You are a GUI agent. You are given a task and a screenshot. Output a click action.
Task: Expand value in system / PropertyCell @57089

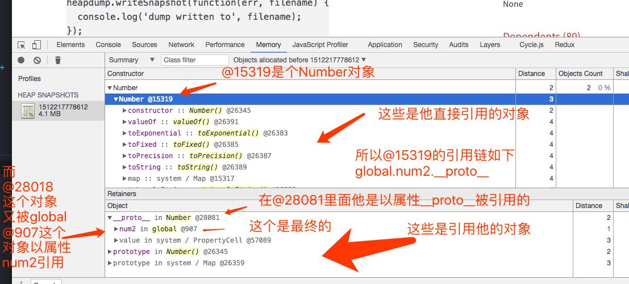116,240
